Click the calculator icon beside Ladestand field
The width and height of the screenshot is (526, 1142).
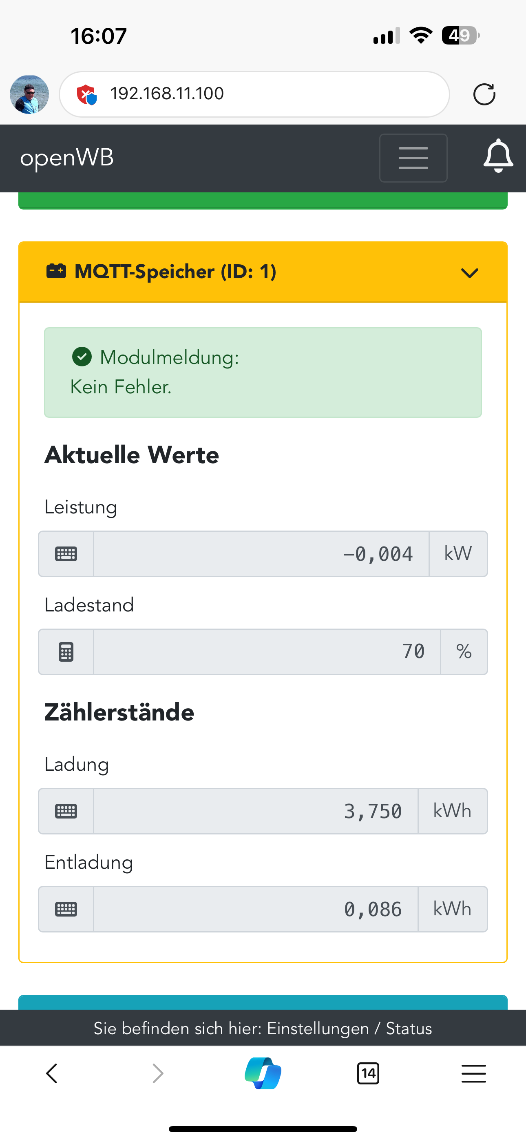pos(66,652)
